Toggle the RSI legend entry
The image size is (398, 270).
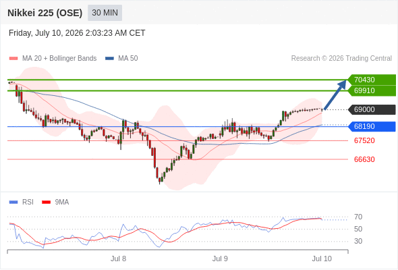(x=28, y=202)
